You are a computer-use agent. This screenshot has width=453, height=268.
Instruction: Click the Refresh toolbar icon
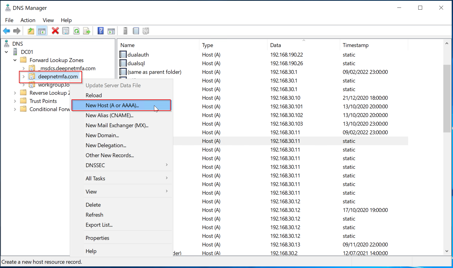coord(76,31)
